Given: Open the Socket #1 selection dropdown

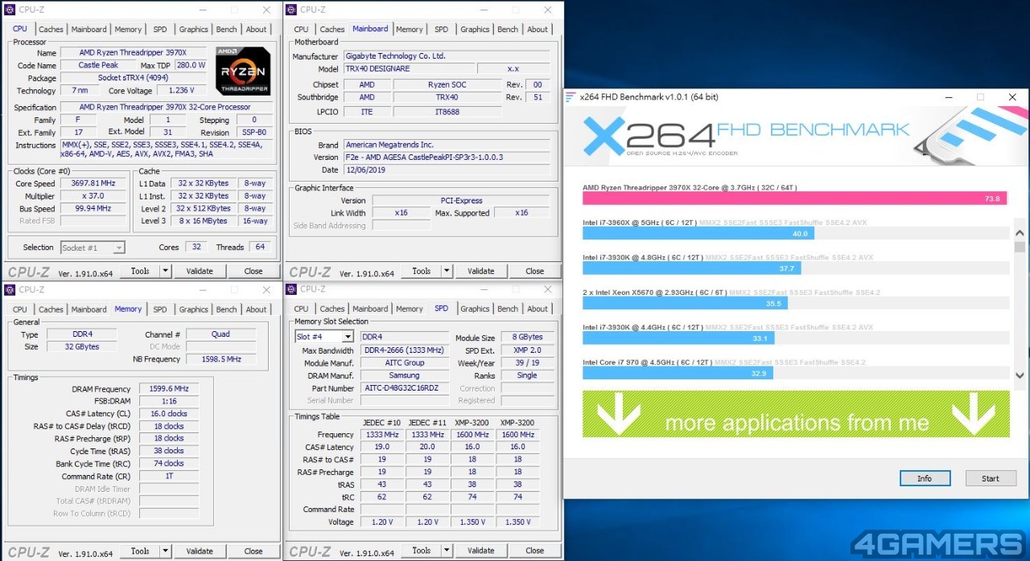Looking at the screenshot, I should tap(119, 248).
